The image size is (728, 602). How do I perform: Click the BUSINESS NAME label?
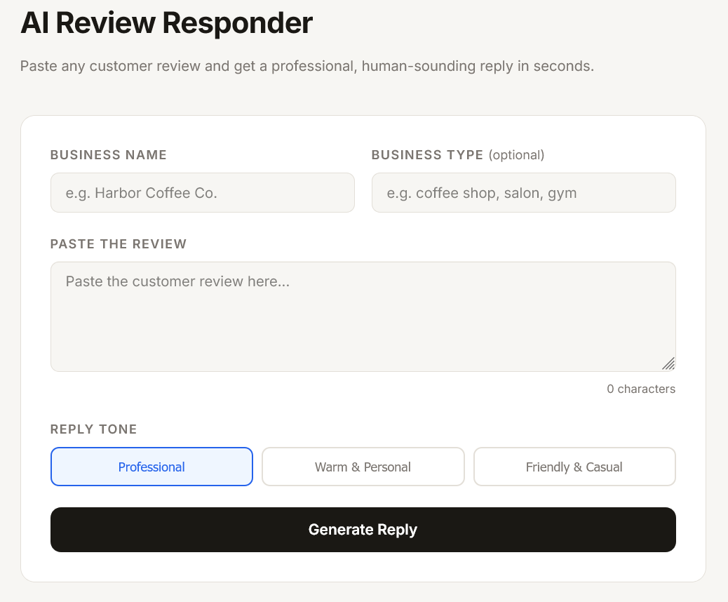coord(109,155)
